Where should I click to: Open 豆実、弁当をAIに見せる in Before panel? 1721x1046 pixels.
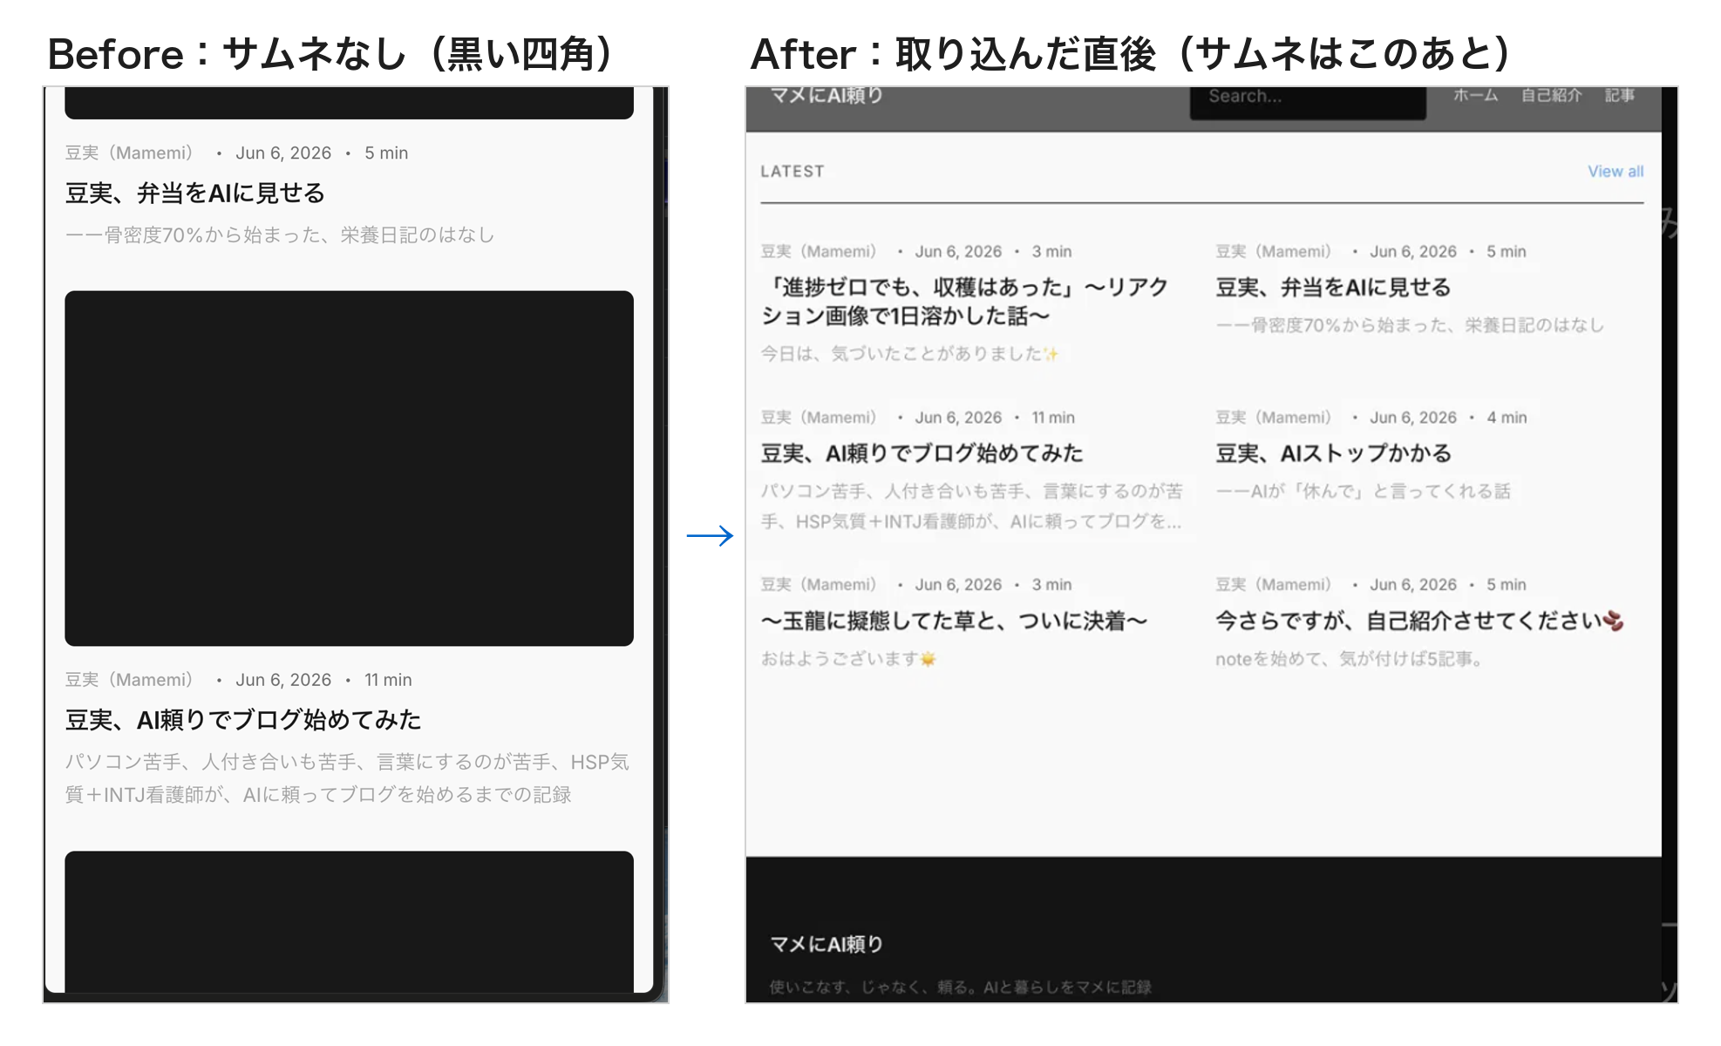point(195,193)
